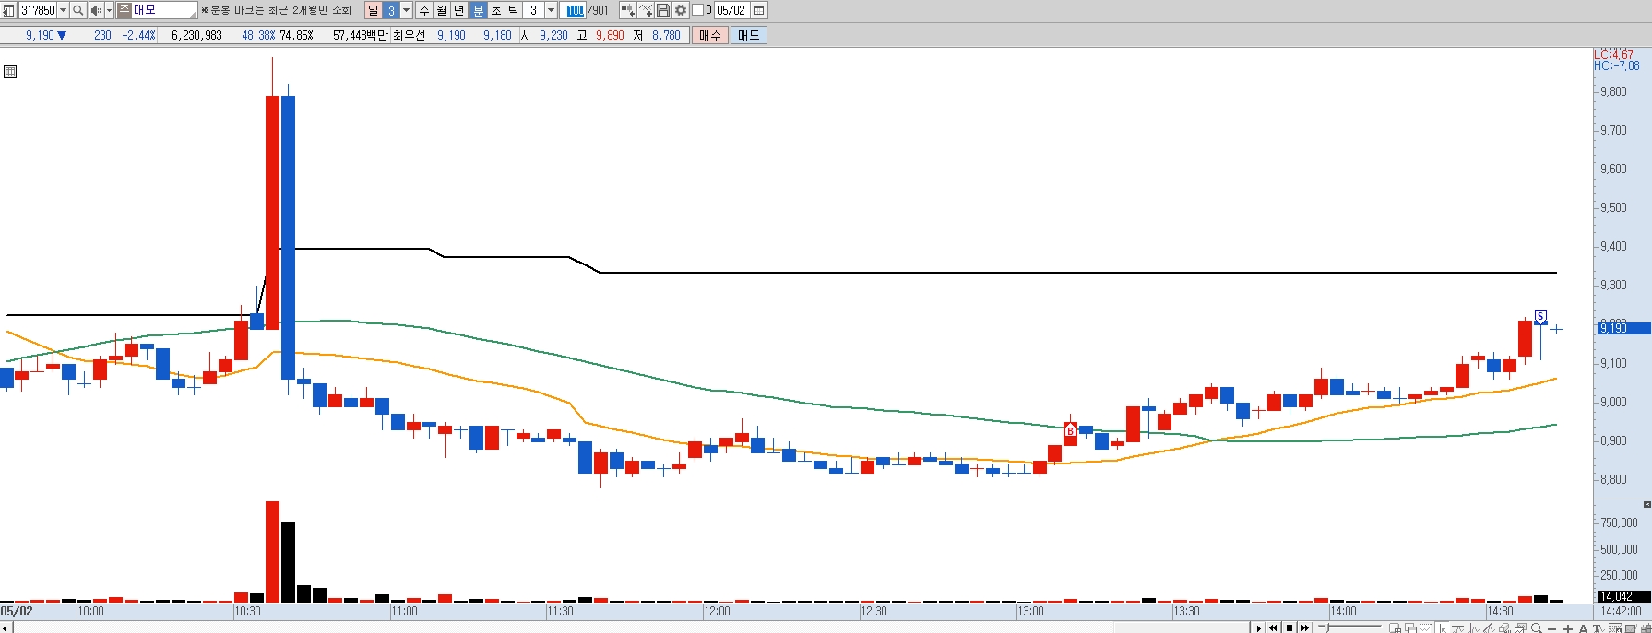
Task: Click the B buy marker on the chart
Action: coord(1070,430)
